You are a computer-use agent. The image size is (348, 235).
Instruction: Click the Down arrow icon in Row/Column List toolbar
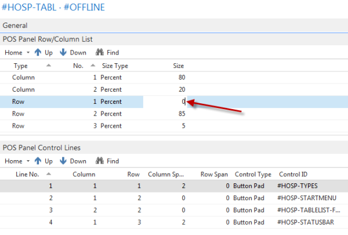click(x=63, y=52)
